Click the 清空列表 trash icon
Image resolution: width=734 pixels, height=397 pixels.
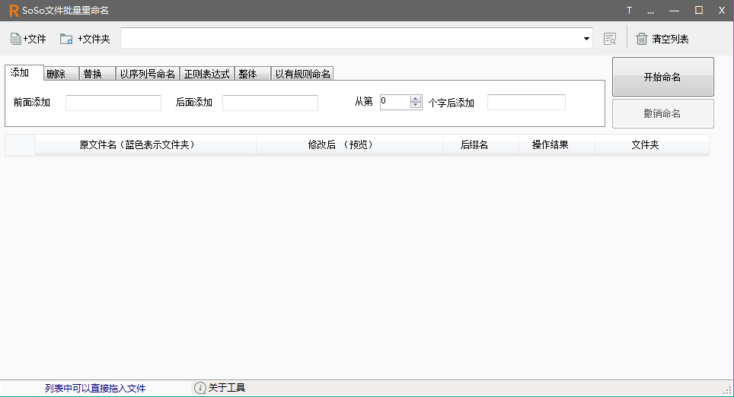pyautogui.click(x=642, y=39)
